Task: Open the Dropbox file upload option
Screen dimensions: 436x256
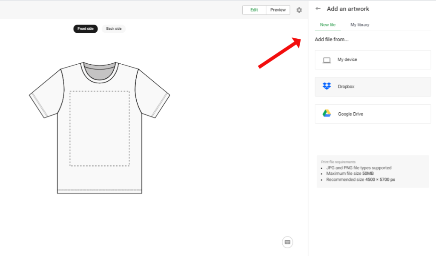Action: point(373,86)
